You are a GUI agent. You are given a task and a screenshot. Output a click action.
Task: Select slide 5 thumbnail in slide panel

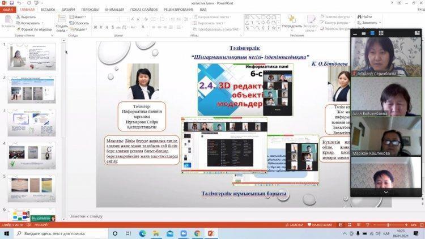tap(32, 189)
